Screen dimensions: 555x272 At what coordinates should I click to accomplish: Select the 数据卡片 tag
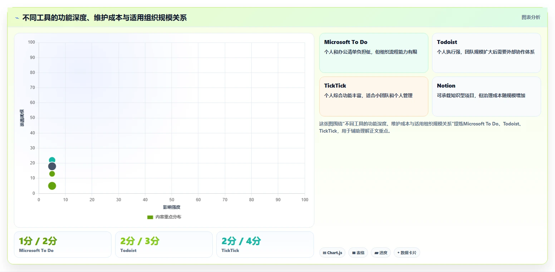[407, 253]
